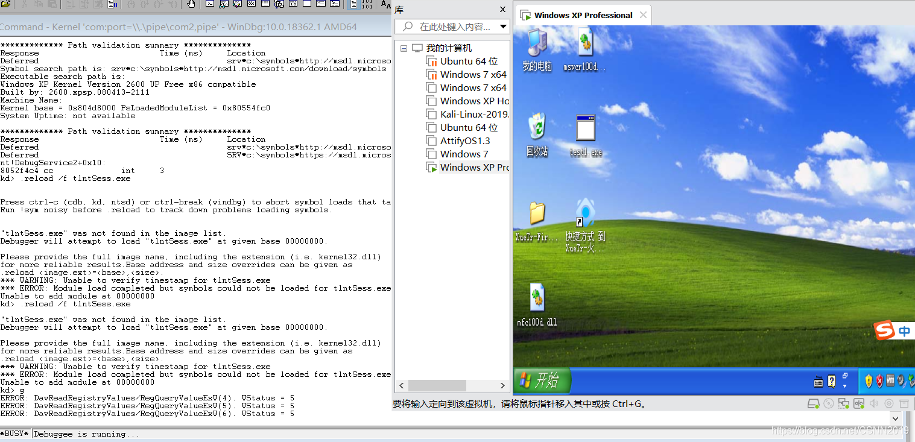Viewport: 915px width, 442px height.
Task: Open the Scratch Pad toolbar icon
Action: 307,4
